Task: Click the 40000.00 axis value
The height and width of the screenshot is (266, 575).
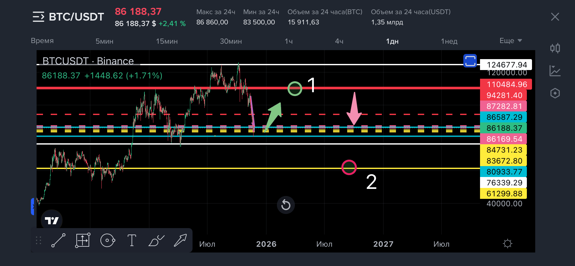Action: (504, 203)
